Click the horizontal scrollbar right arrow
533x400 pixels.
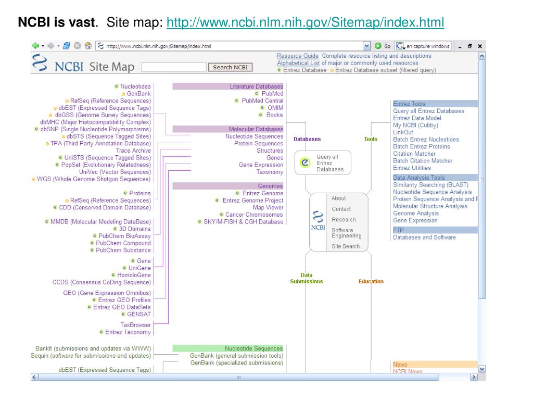(474, 377)
